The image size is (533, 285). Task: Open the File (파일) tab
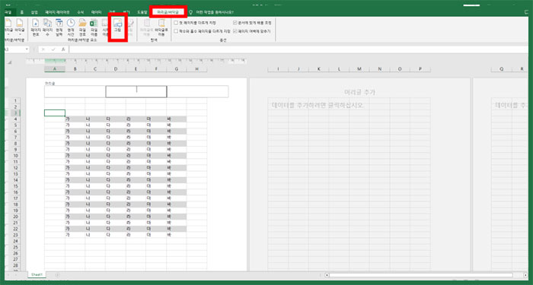click(8, 12)
